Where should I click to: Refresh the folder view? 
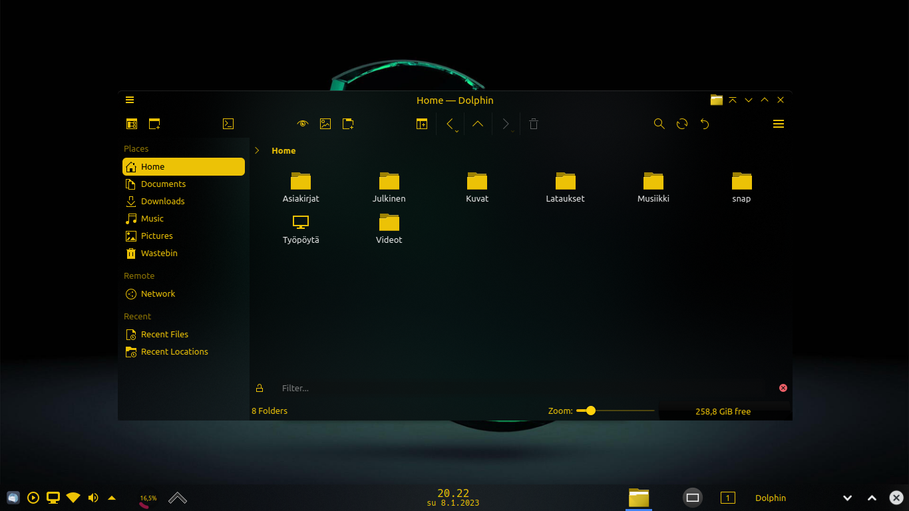click(682, 124)
